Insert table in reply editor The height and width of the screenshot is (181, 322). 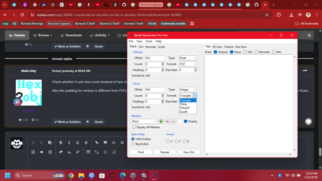coord(88,152)
